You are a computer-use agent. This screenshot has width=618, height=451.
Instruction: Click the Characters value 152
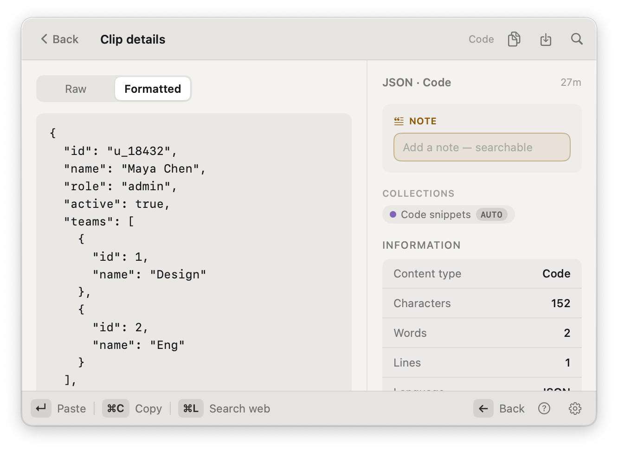point(560,303)
